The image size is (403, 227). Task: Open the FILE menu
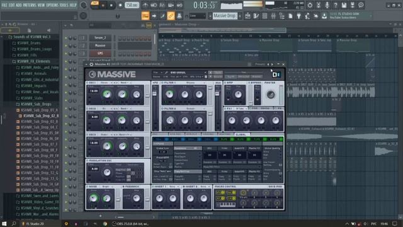tap(4, 5)
